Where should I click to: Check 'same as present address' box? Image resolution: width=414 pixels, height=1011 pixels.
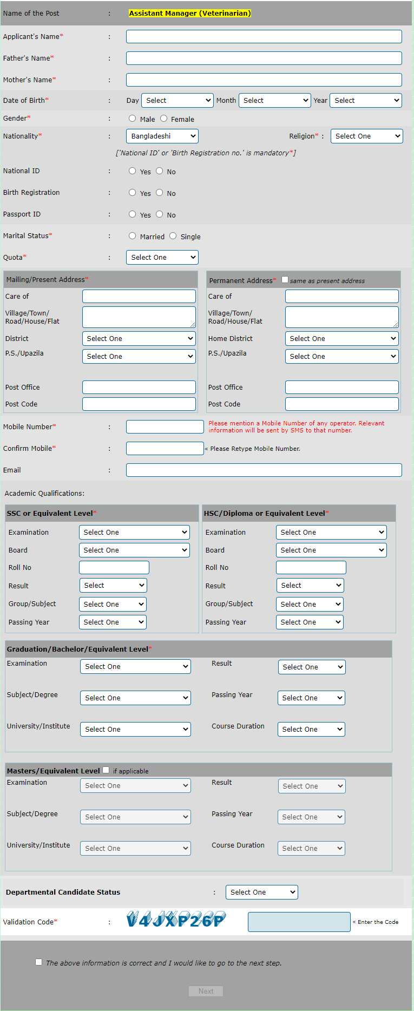(285, 280)
